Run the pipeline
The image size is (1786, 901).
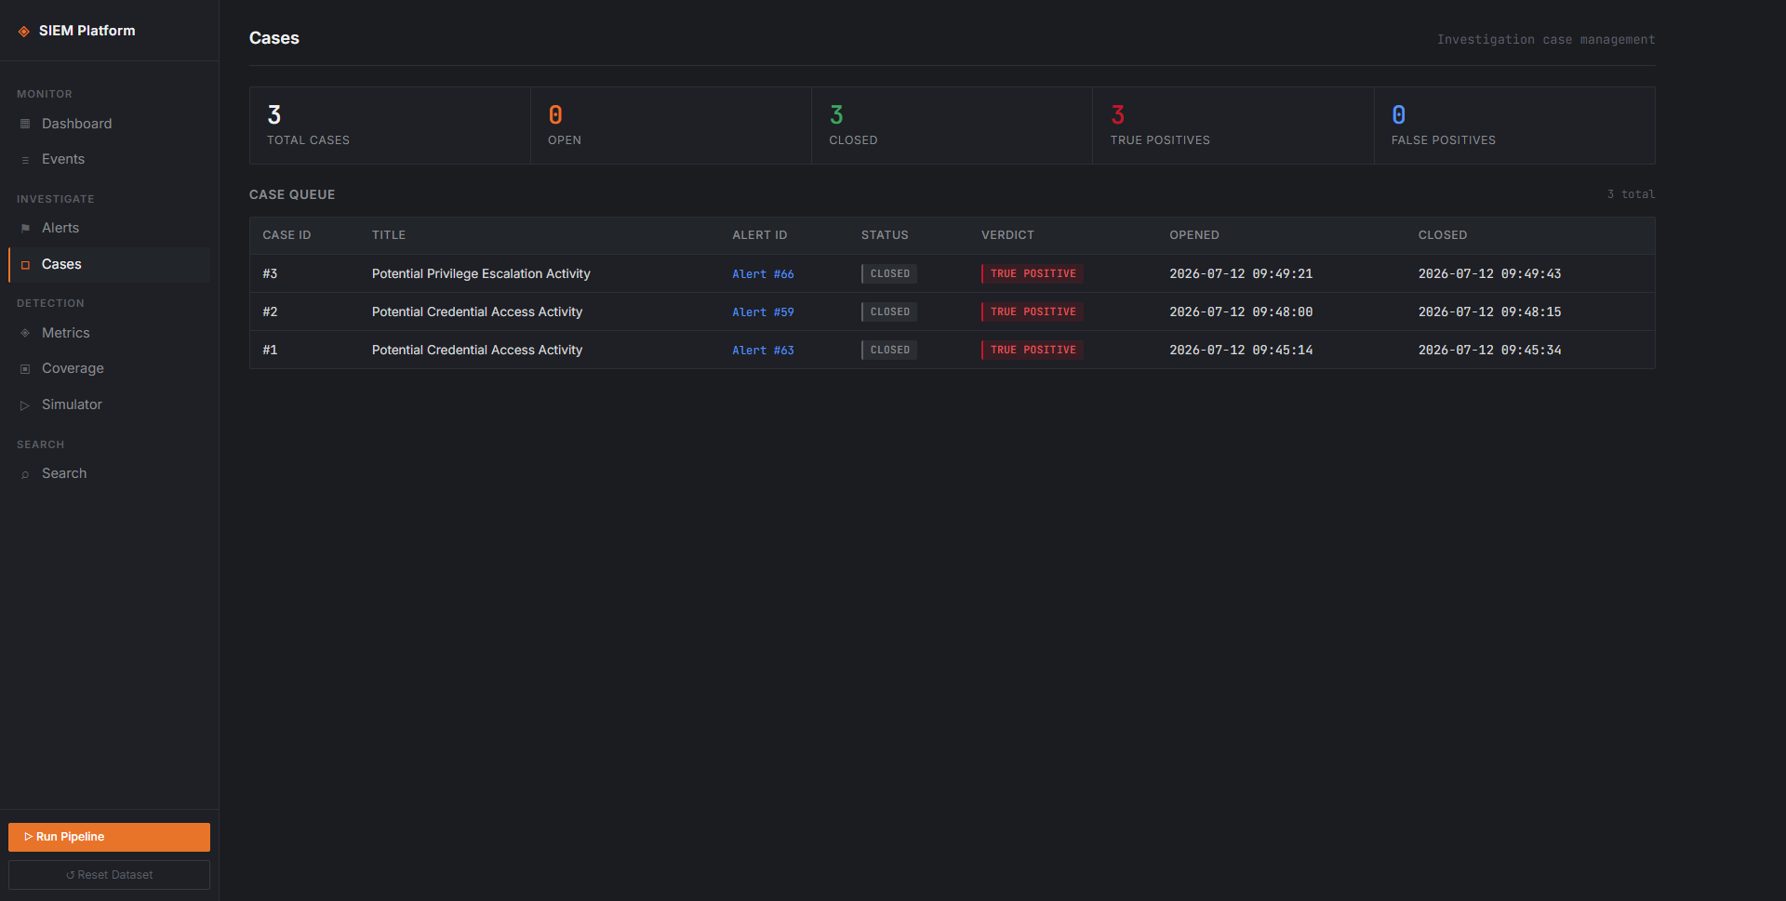click(109, 837)
